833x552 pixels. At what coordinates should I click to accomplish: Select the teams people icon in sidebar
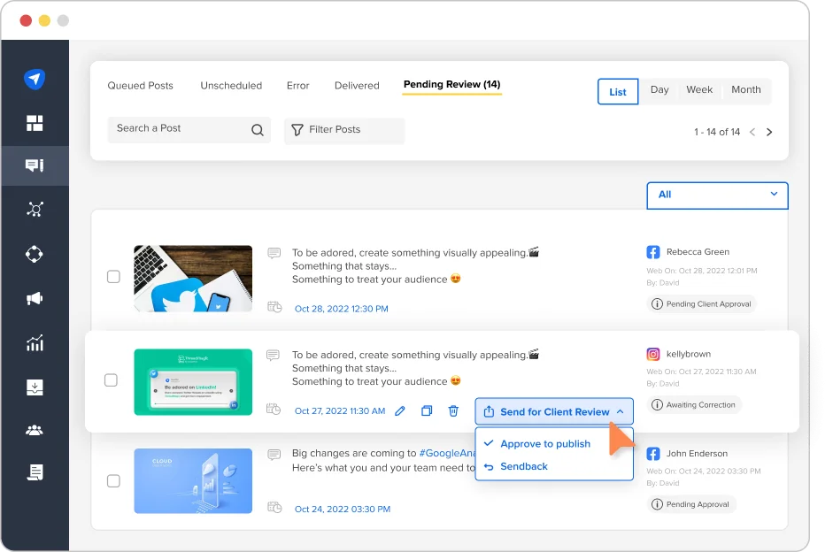(35, 431)
